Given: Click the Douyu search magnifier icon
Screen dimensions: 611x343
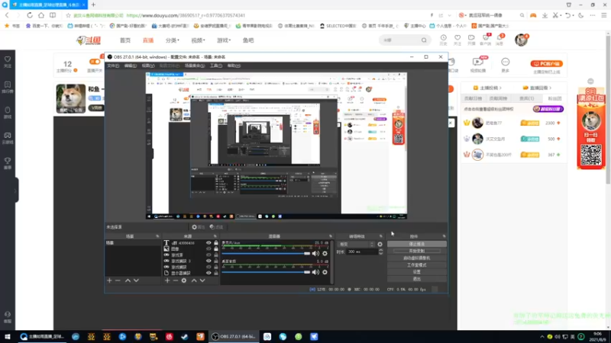Looking at the screenshot, I should click(424, 40).
